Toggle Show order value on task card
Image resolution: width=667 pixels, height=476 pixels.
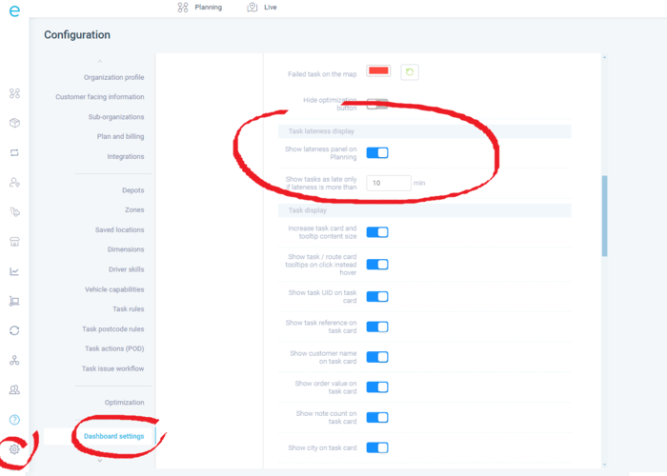click(377, 387)
